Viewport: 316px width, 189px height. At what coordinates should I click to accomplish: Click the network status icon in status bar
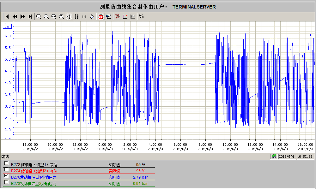274,157
